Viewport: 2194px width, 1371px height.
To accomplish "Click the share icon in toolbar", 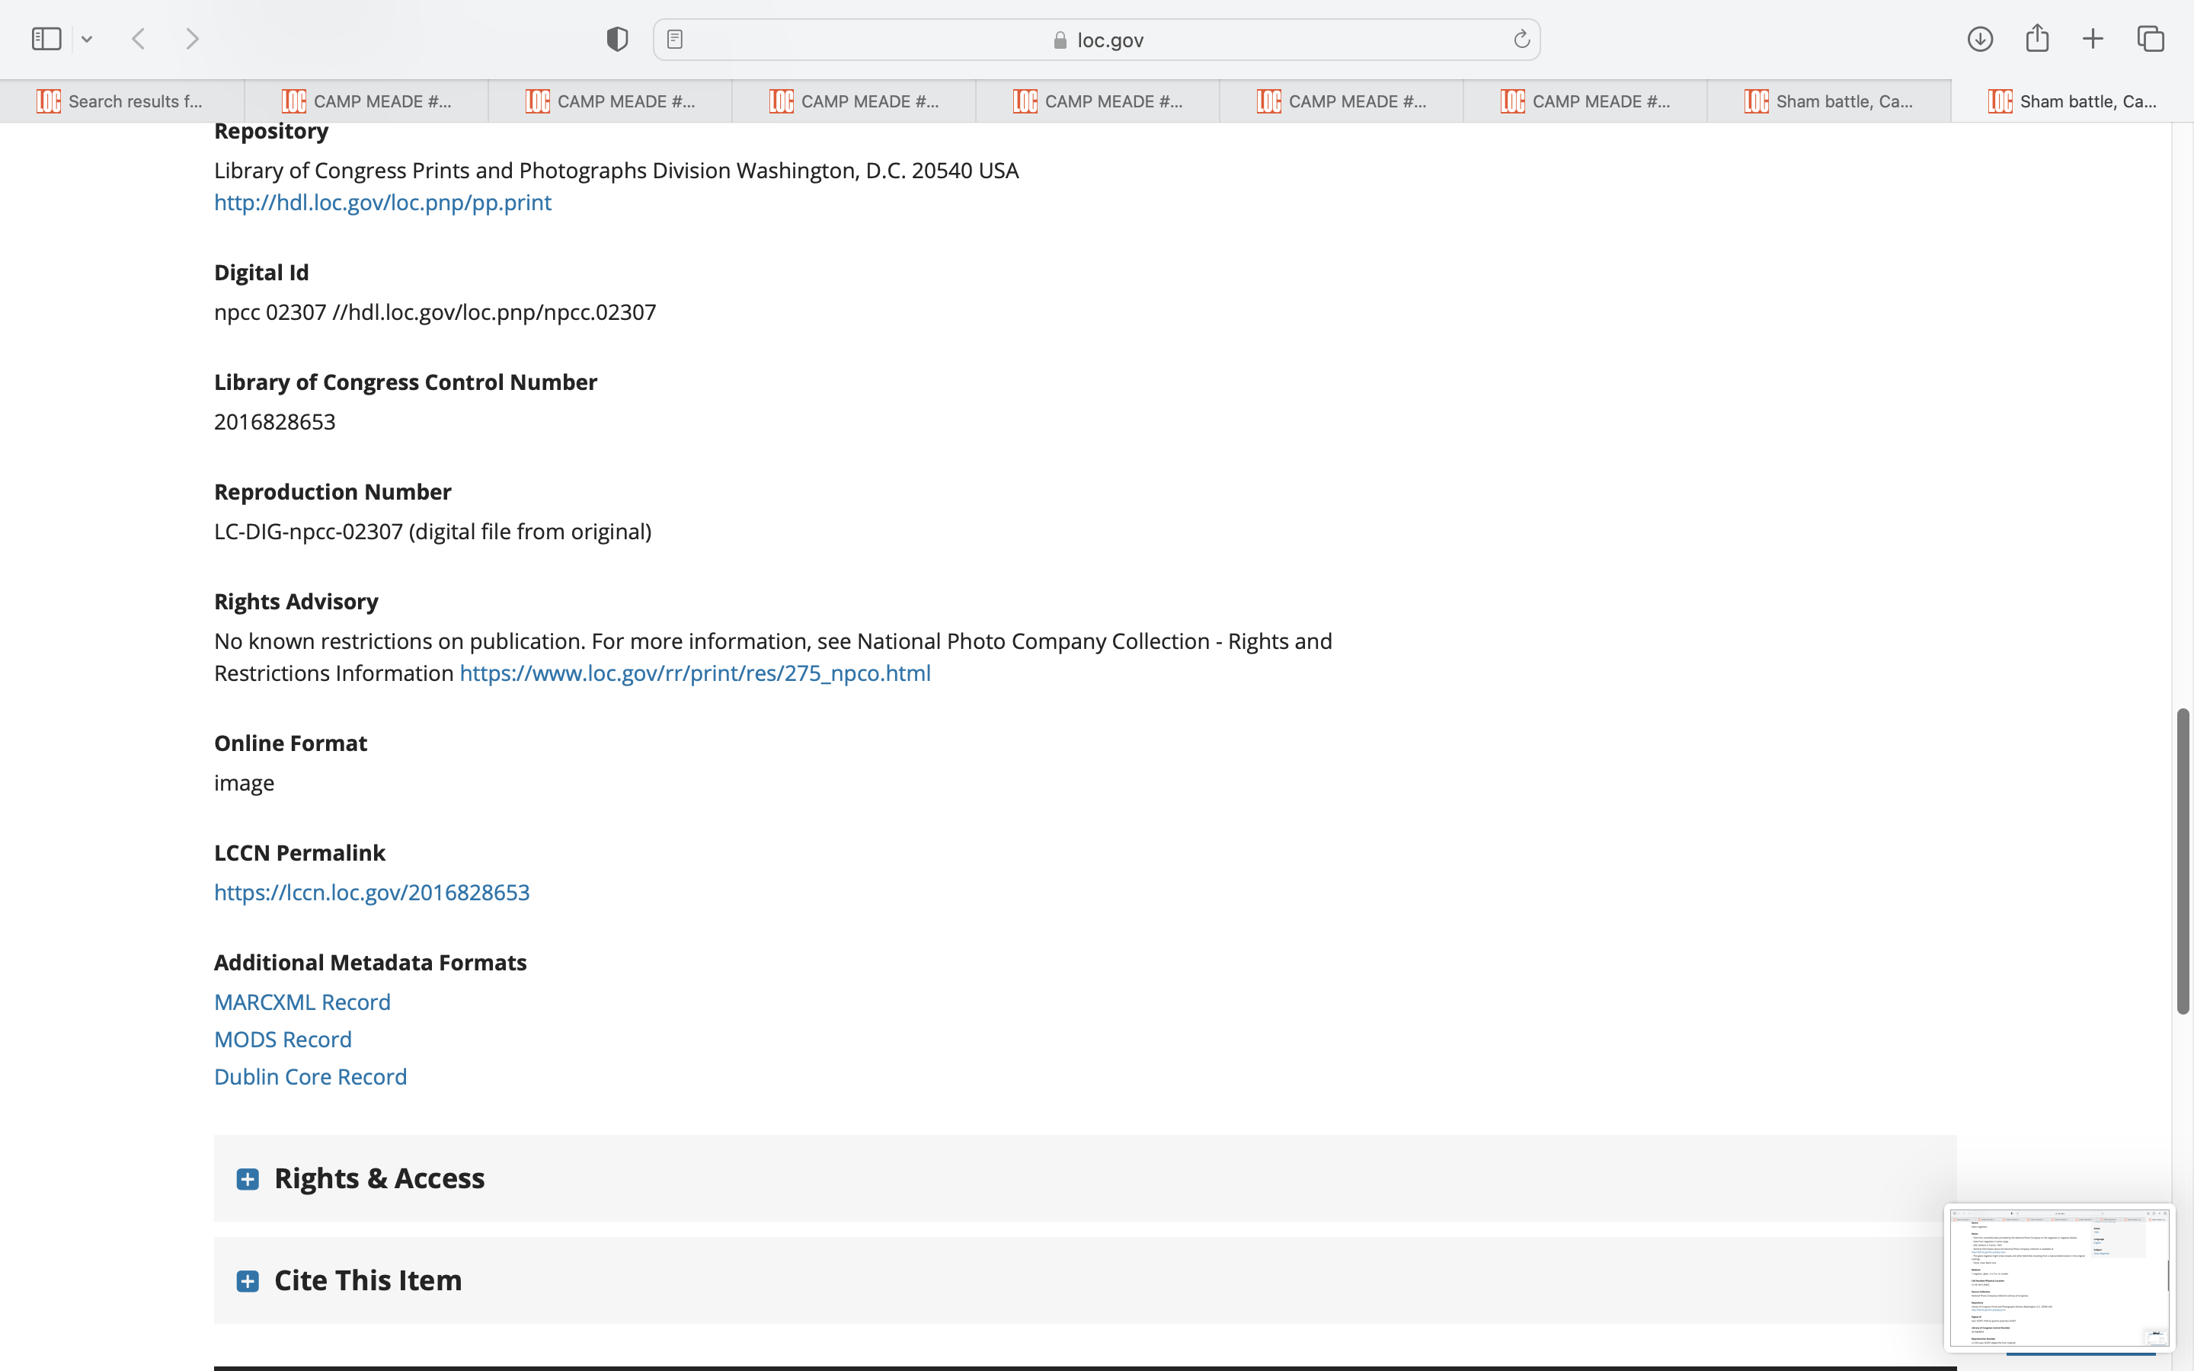I will pos(2036,39).
